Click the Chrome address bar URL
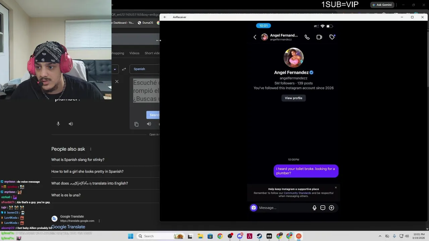The image size is (429, 241). 135,14
